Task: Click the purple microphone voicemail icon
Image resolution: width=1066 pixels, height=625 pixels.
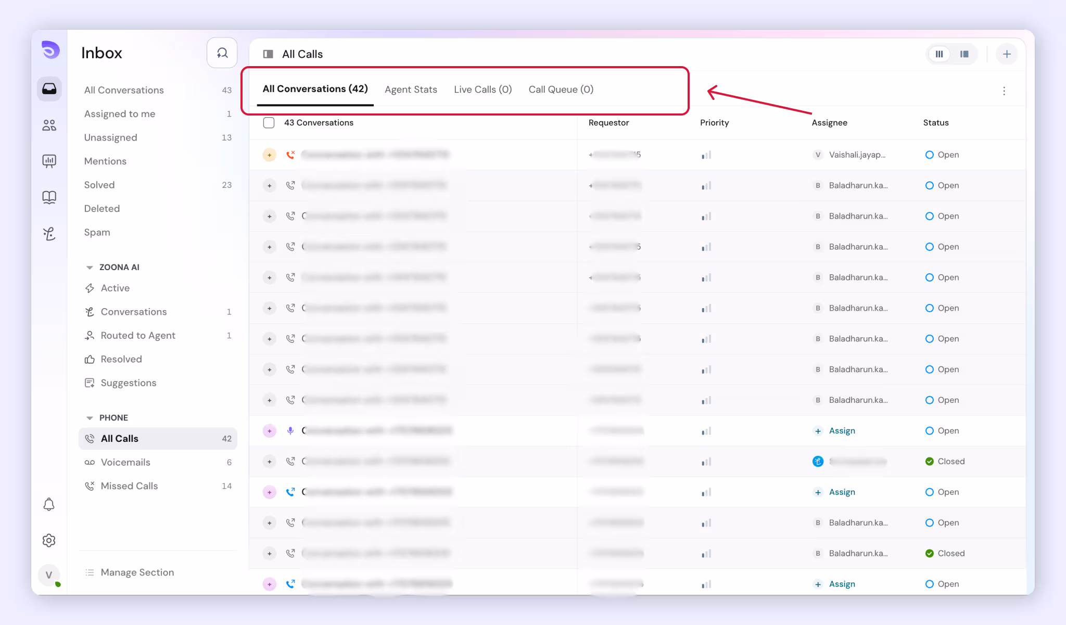Action: pos(290,431)
